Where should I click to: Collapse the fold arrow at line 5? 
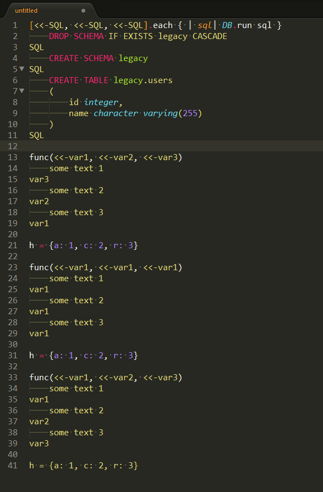(x=21, y=69)
